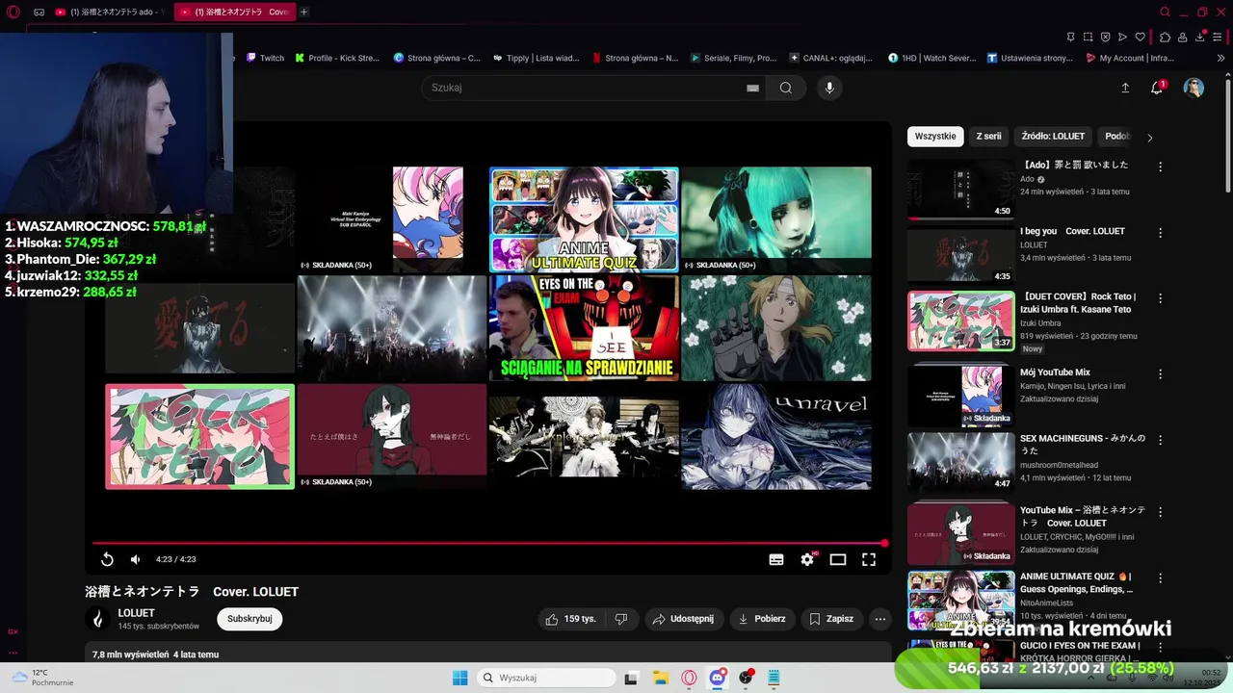Open more actions ellipsis beside Zapisz

click(x=879, y=619)
